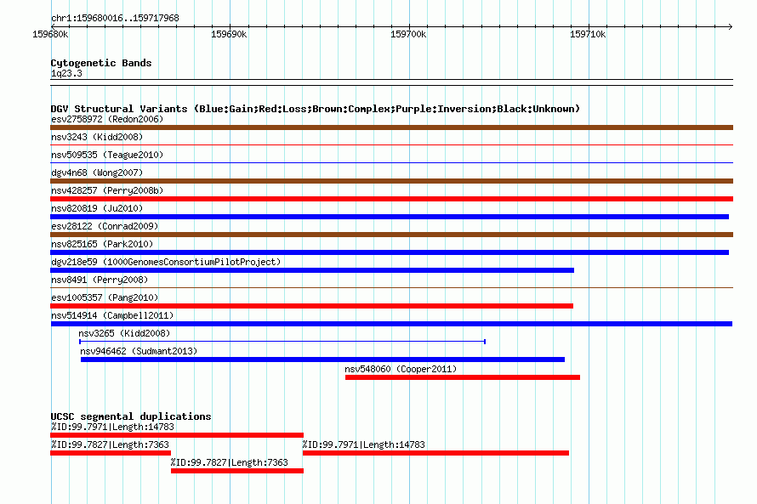Screen dimensions: 757x504
Task: Click the esv28122 (Conrad2009) label
Action: [105, 226]
